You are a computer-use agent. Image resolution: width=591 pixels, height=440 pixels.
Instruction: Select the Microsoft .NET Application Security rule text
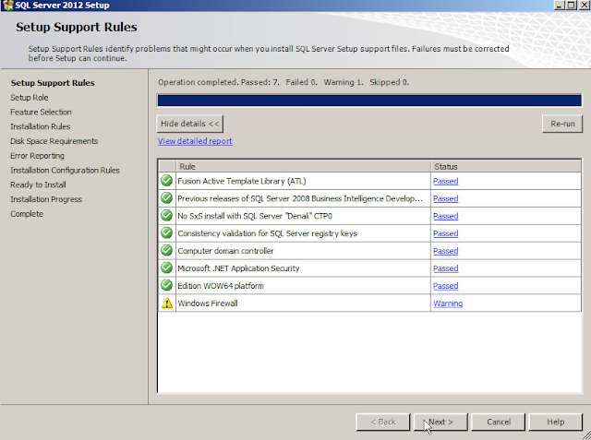click(x=238, y=268)
